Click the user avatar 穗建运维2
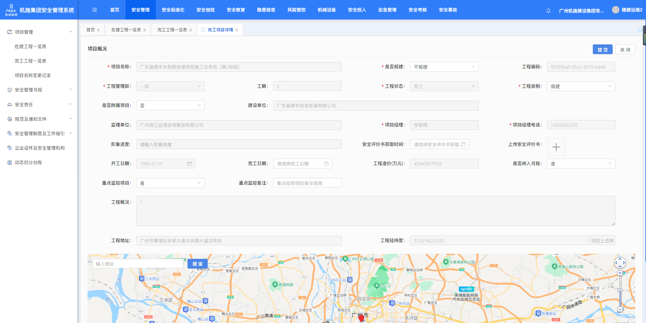 615,10
